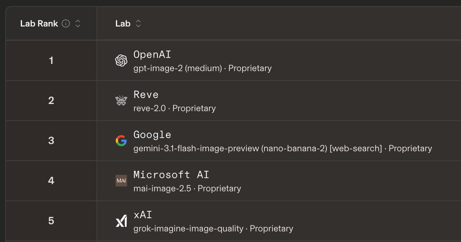The width and height of the screenshot is (461, 242).
Task: Sort the Lab column using arrows
Action: [x=138, y=24]
